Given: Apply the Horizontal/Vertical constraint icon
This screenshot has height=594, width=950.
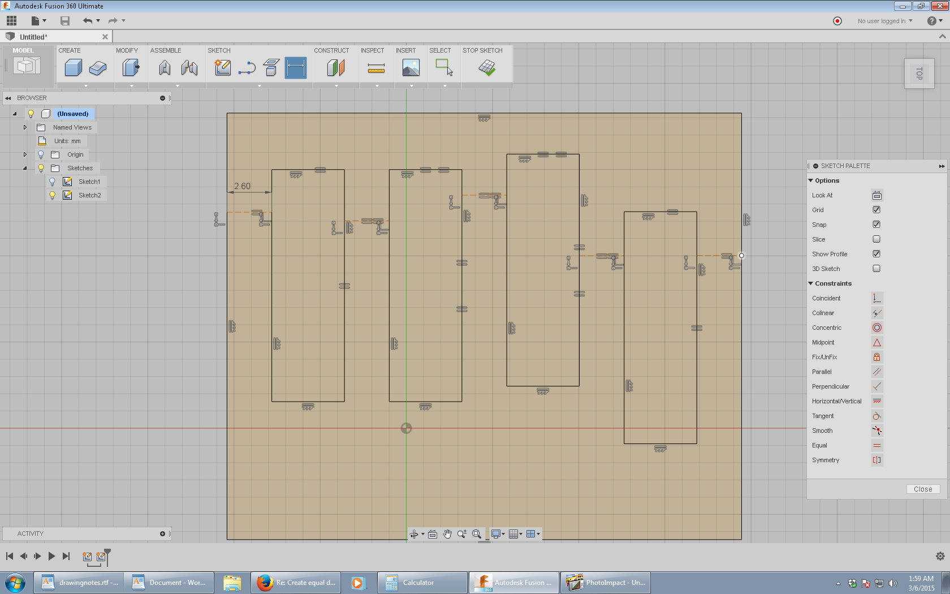Looking at the screenshot, I should coord(876,401).
